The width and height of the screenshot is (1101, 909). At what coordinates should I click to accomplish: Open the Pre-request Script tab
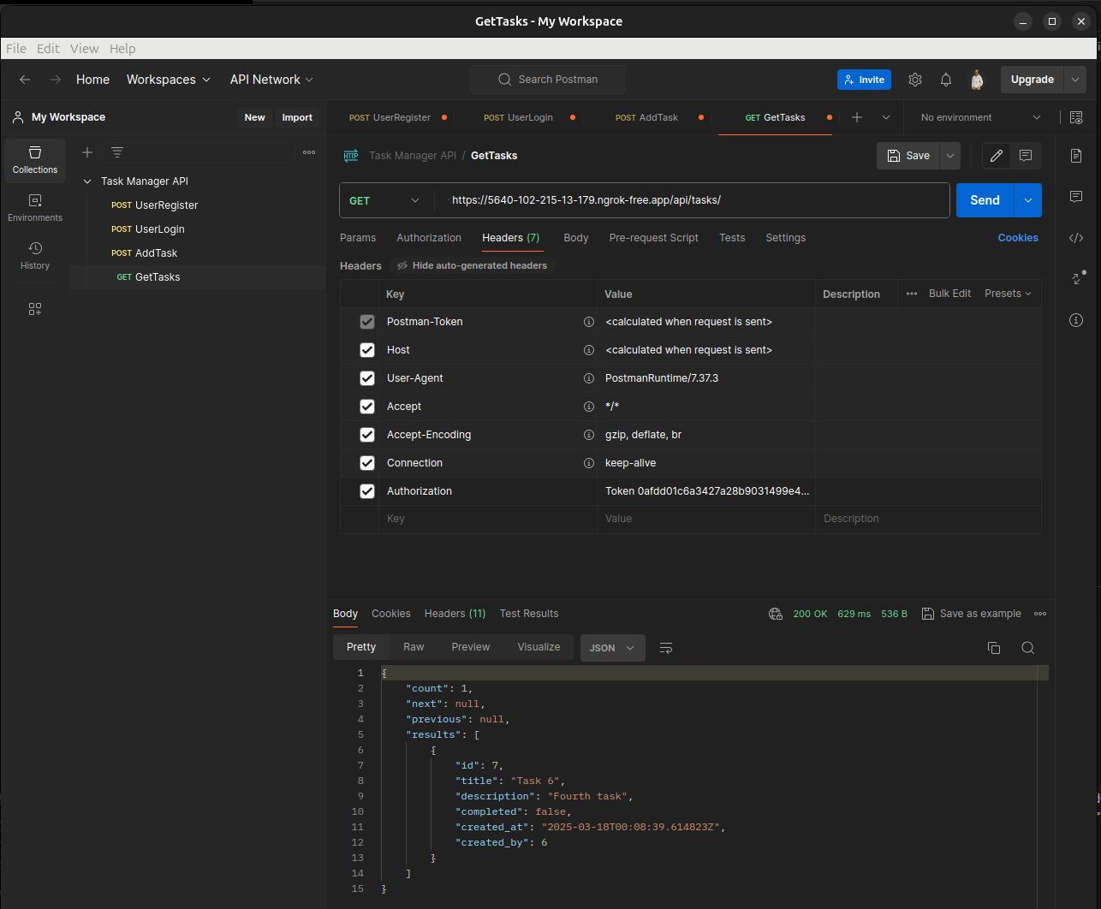click(654, 238)
